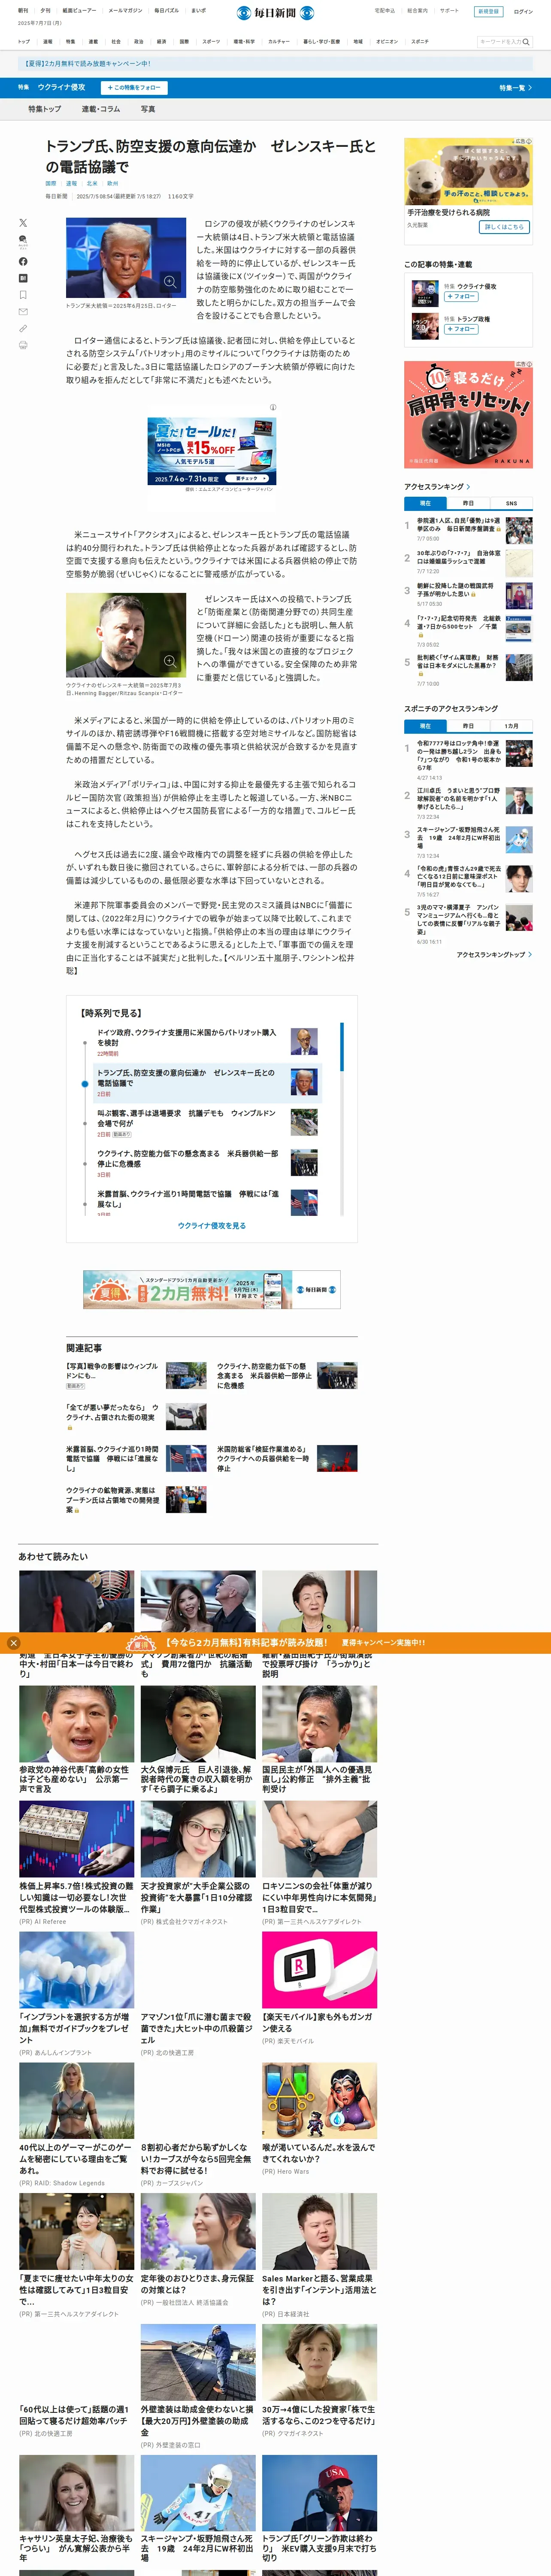Select SNS tab in アクセスランキング
Screen dimensions: 551x2576
click(511, 503)
